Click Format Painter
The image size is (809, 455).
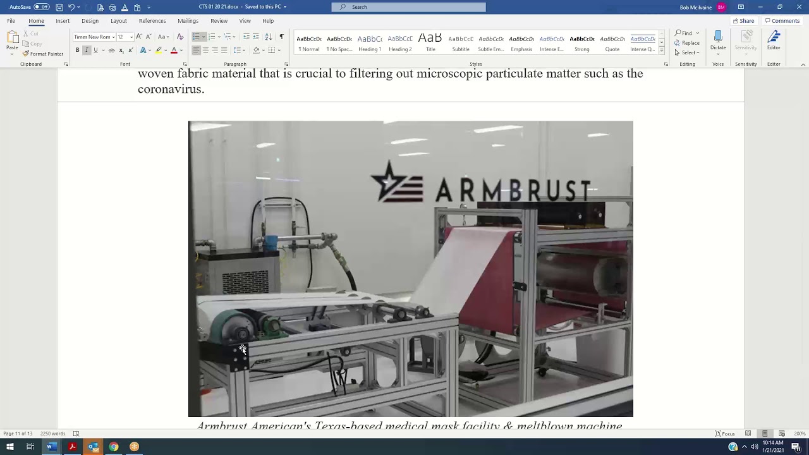pyautogui.click(x=43, y=54)
